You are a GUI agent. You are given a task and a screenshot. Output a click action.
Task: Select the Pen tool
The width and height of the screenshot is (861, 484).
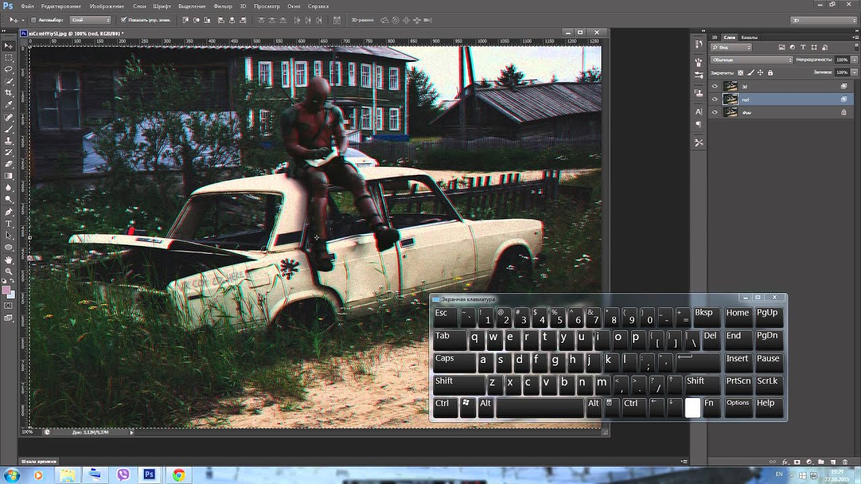[x=9, y=212]
